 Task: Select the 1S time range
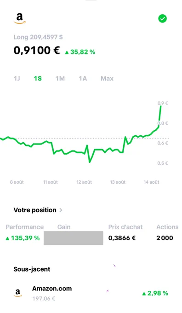click(38, 78)
